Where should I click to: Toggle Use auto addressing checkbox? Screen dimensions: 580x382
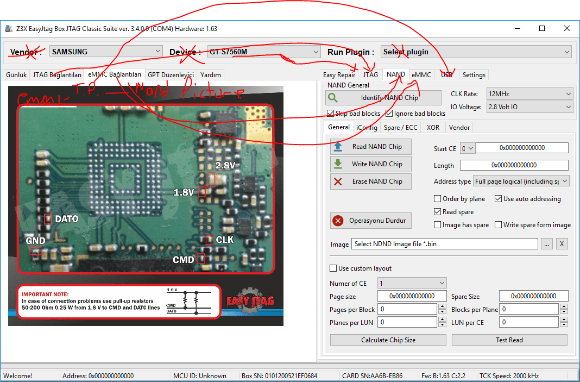point(498,199)
